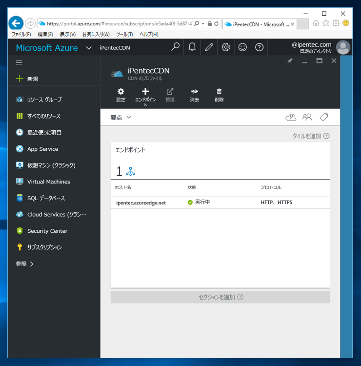Click the pencil edit dashboard icon
The width and height of the screenshot is (361, 366).
tap(209, 47)
